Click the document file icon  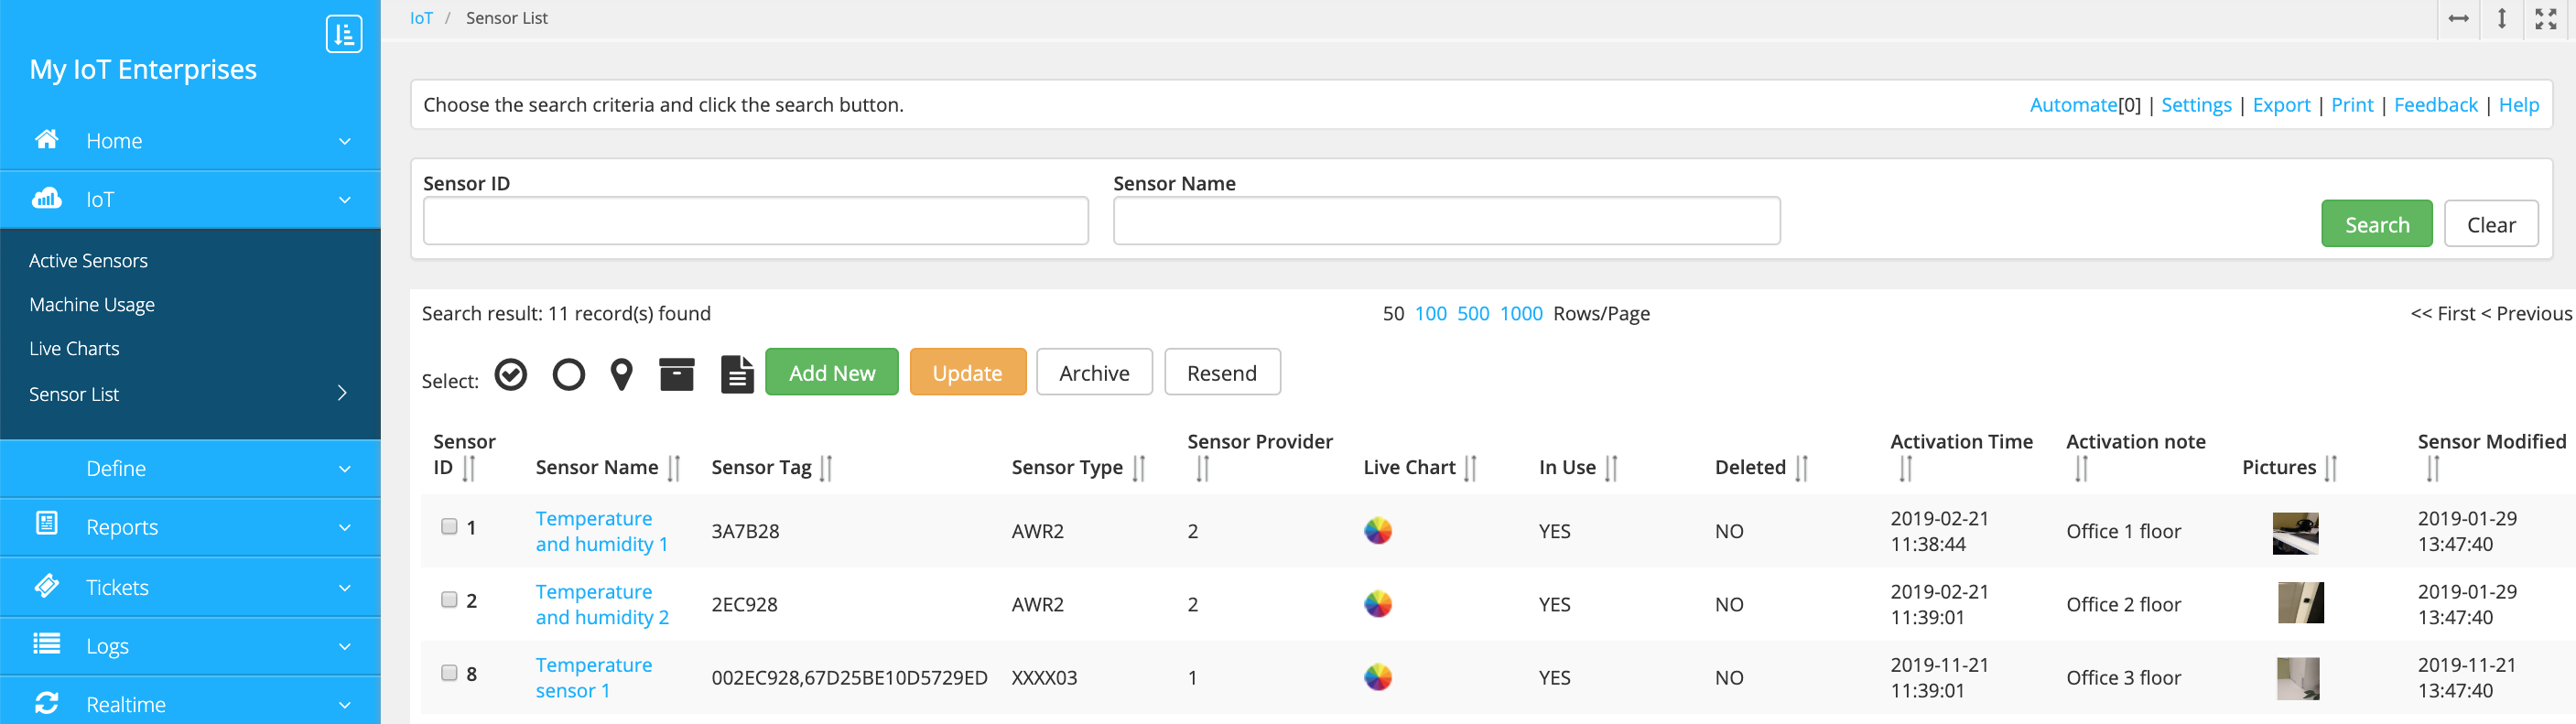(x=737, y=374)
